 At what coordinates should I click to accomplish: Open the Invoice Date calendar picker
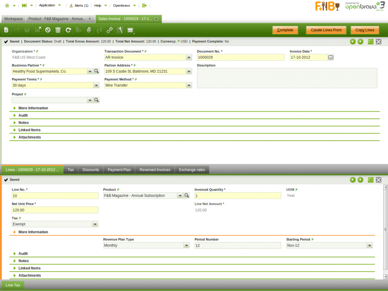331,57
